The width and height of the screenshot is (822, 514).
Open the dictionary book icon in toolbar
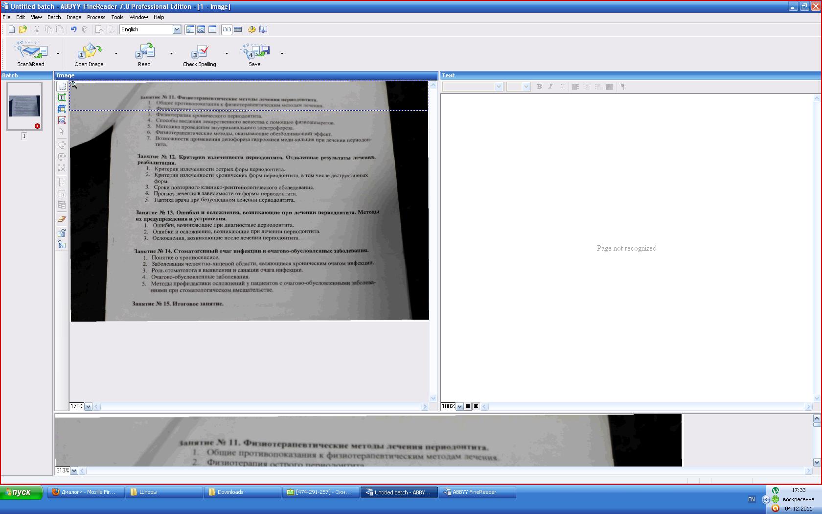coord(263,29)
